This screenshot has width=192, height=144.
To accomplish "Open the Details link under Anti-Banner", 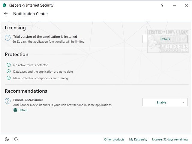I will tap(23, 110).
